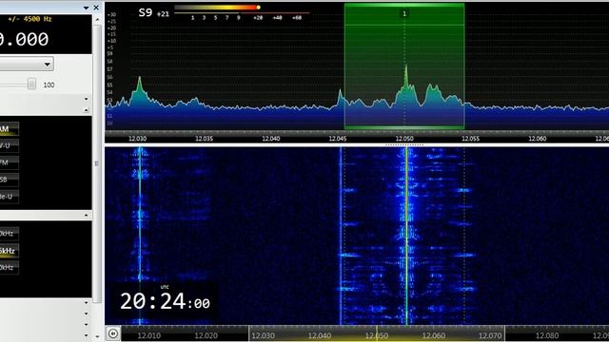
Task: Click the slider thumb beside 100
Action: [x=31, y=84]
